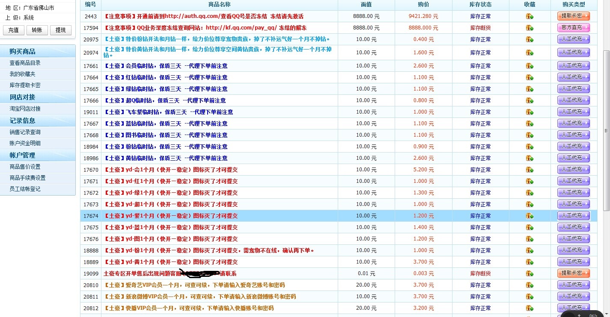Click the 转账 transfer button
Screen dimensions: 610x317
click(x=37, y=30)
